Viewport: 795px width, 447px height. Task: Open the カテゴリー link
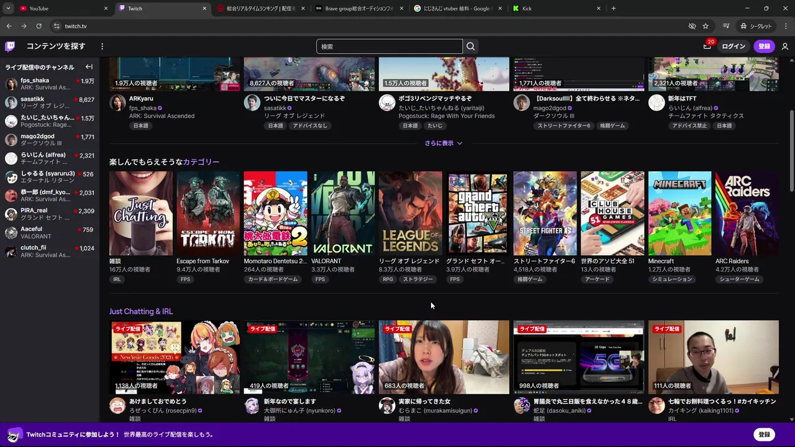201,162
